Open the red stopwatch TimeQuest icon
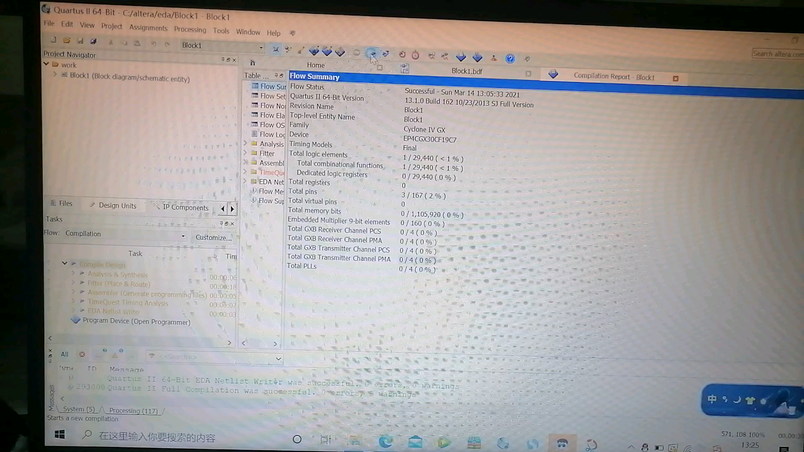 point(415,55)
